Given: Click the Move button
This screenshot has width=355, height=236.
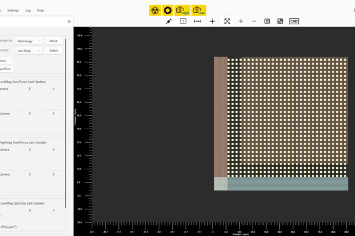Looking at the screenshot, I should (53, 41).
